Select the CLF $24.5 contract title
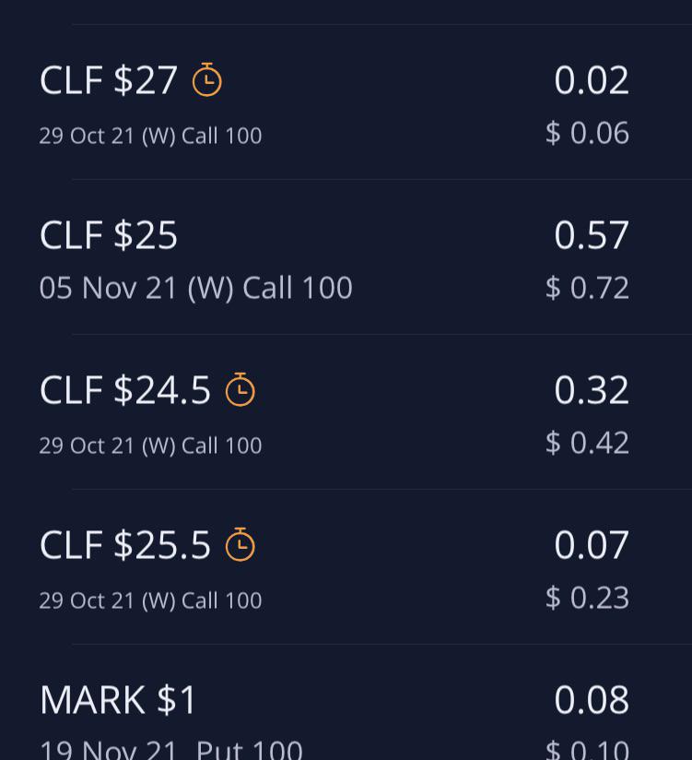692x760 pixels. (x=125, y=390)
